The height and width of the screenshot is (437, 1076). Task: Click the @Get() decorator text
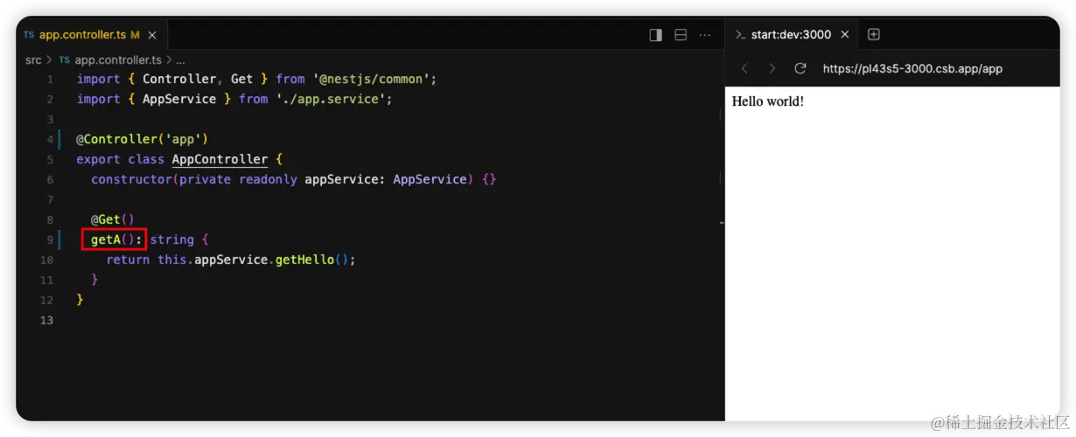113,219
